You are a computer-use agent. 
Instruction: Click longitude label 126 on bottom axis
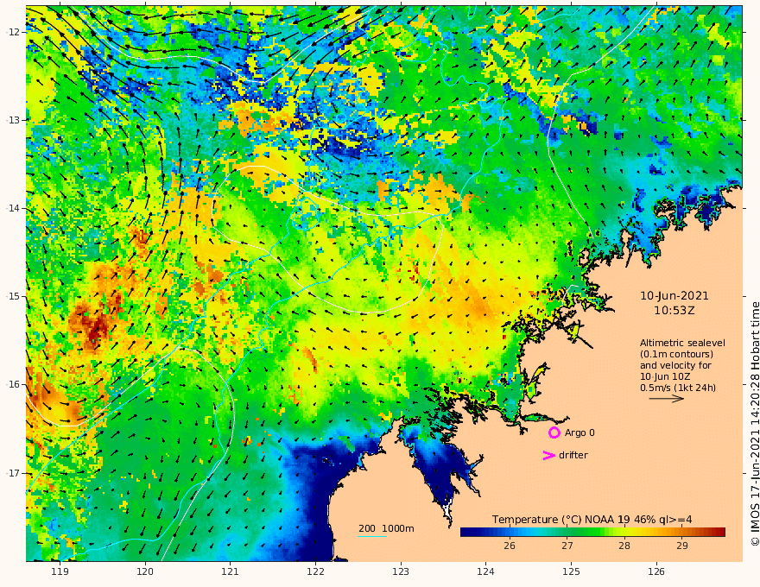(656, 572)
